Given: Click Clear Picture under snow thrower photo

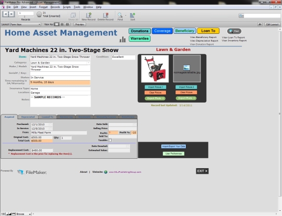Looking at the screenshot, I should (x=156, y=93).
